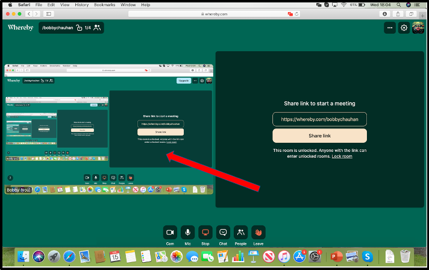Open the three-dots more options menu

(x=390, y=28)
